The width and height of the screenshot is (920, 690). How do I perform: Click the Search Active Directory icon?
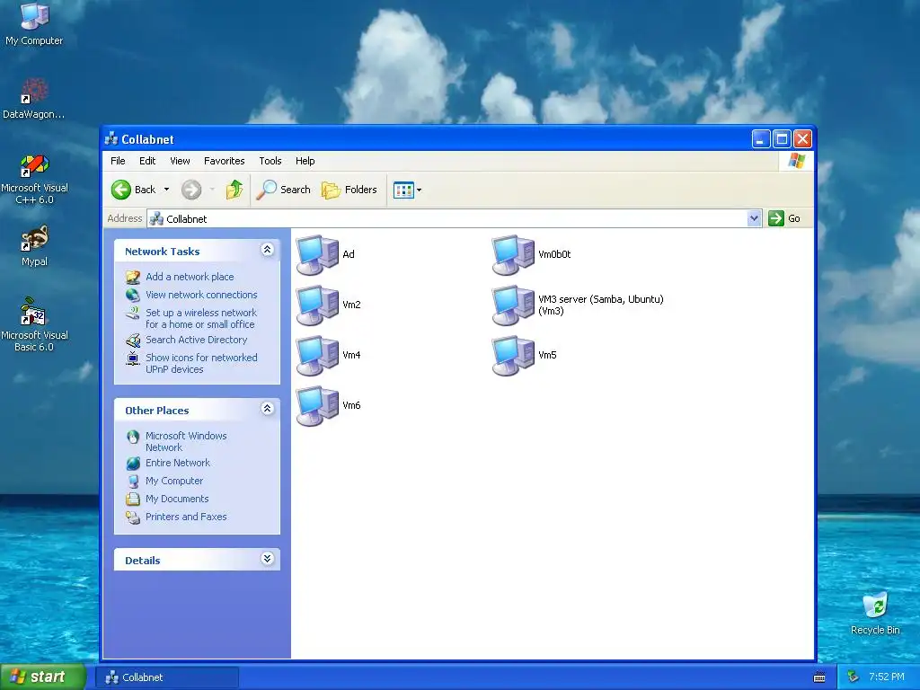click(x=133, y=340)
